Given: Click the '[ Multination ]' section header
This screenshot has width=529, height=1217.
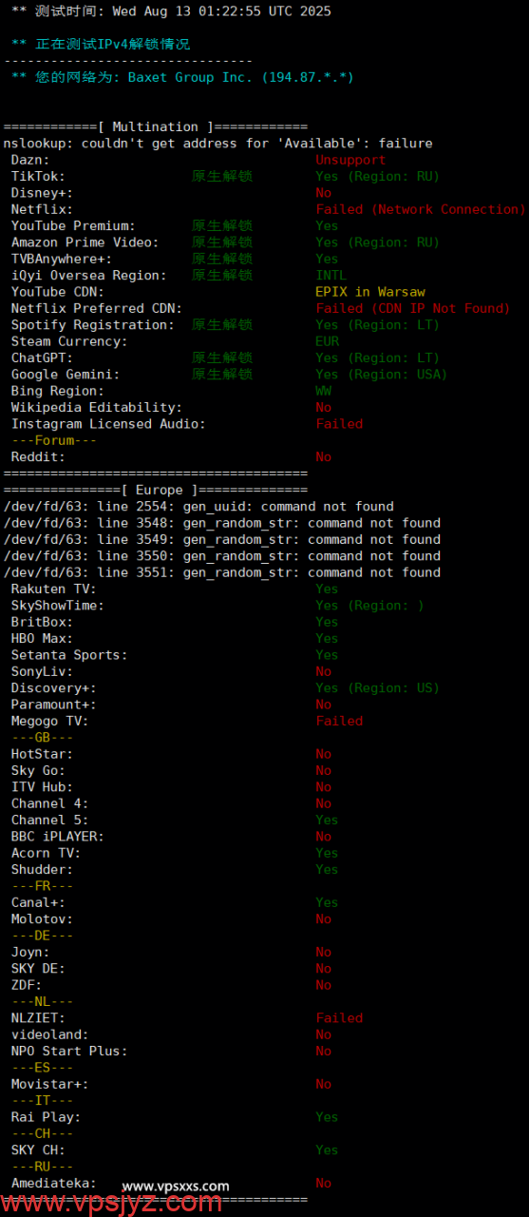Looking at the screenshot, I should [156, 126].
